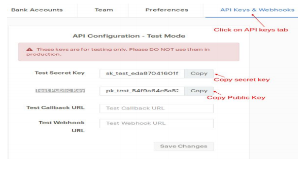The height and width of the screenshot is (186, 308).
Task: Click the Test Webhook URL label
Action: (61, 127)
